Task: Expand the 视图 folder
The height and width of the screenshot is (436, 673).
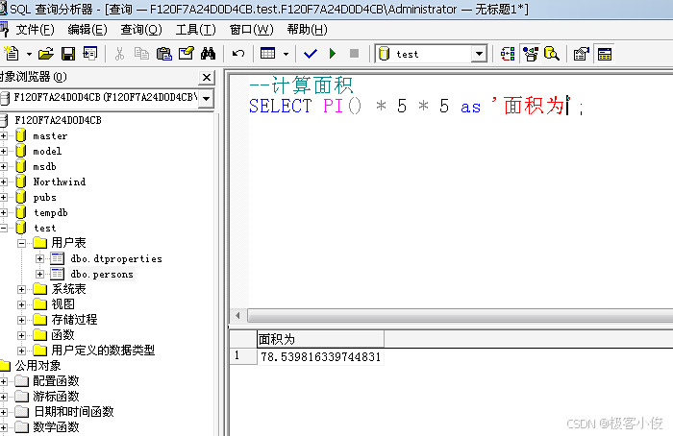Action: click(21, 304)
